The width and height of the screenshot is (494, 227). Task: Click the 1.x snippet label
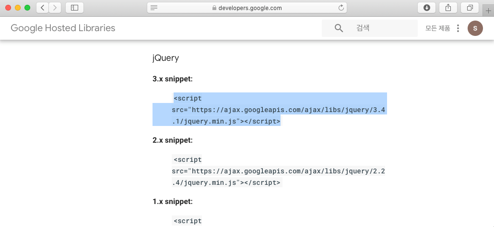tap(173, 201)
